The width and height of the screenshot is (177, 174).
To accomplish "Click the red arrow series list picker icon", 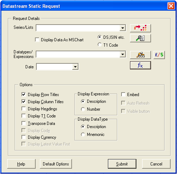I will pyautogui.click(x=140, y=28).
